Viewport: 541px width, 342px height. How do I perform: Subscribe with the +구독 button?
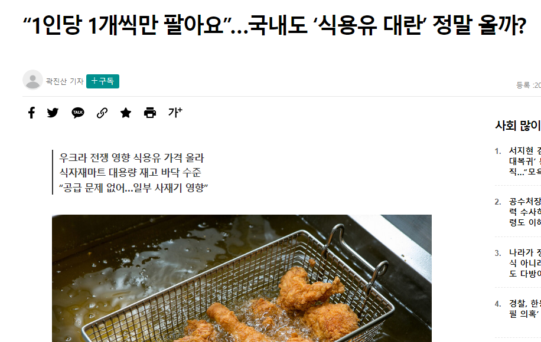(103, 81)
